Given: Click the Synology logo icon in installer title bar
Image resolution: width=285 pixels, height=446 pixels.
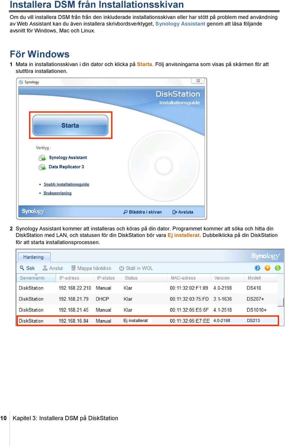Looking at the screenshot, I should [x=21, y=82].
